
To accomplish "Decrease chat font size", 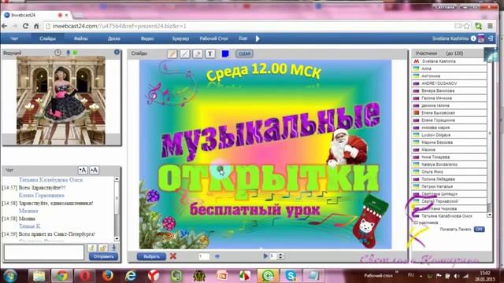I will point(94,170).
